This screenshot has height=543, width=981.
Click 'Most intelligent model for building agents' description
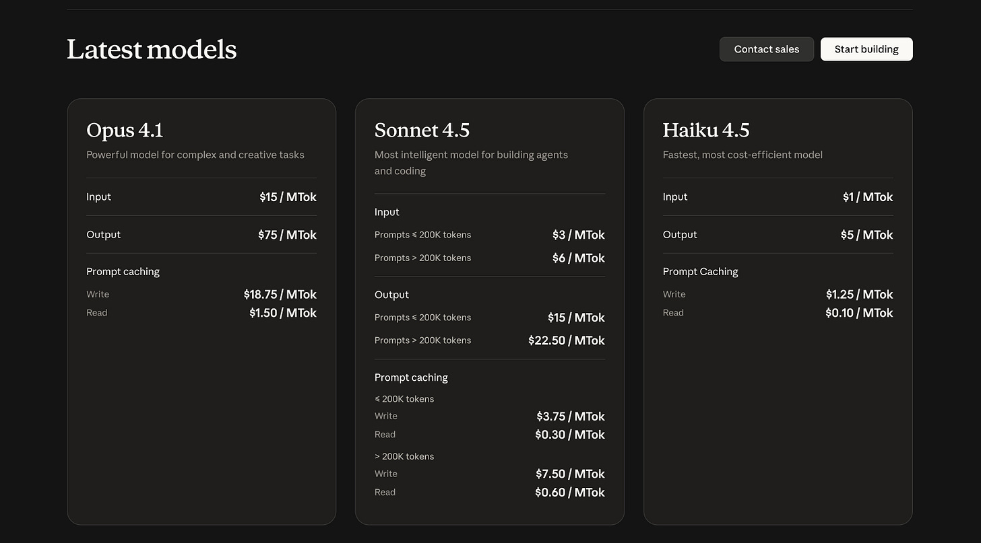471,163
